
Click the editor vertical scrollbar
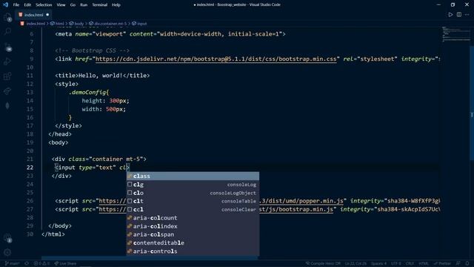(x=472, y=103)
